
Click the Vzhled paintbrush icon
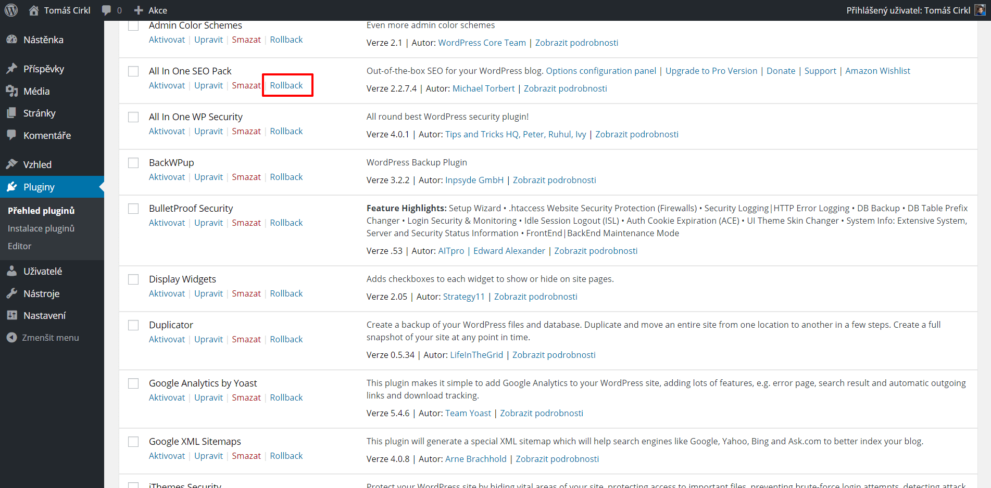[11, 164]
